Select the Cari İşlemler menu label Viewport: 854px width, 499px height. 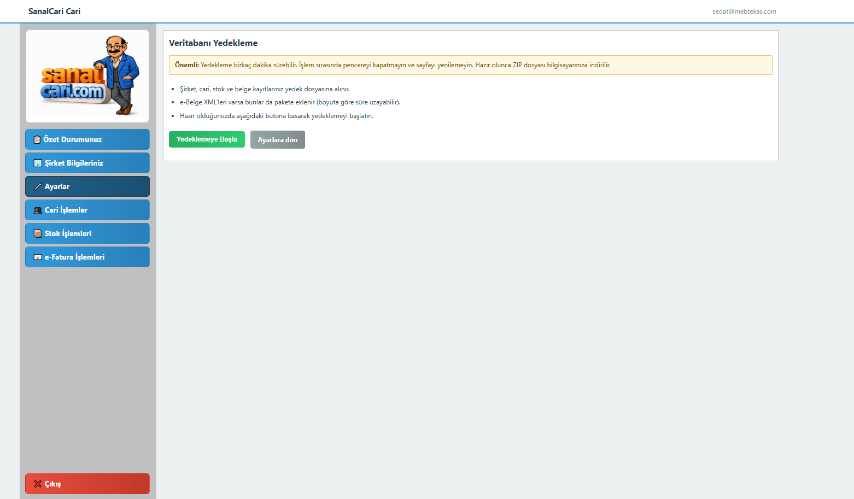click(x=66, y=210)
